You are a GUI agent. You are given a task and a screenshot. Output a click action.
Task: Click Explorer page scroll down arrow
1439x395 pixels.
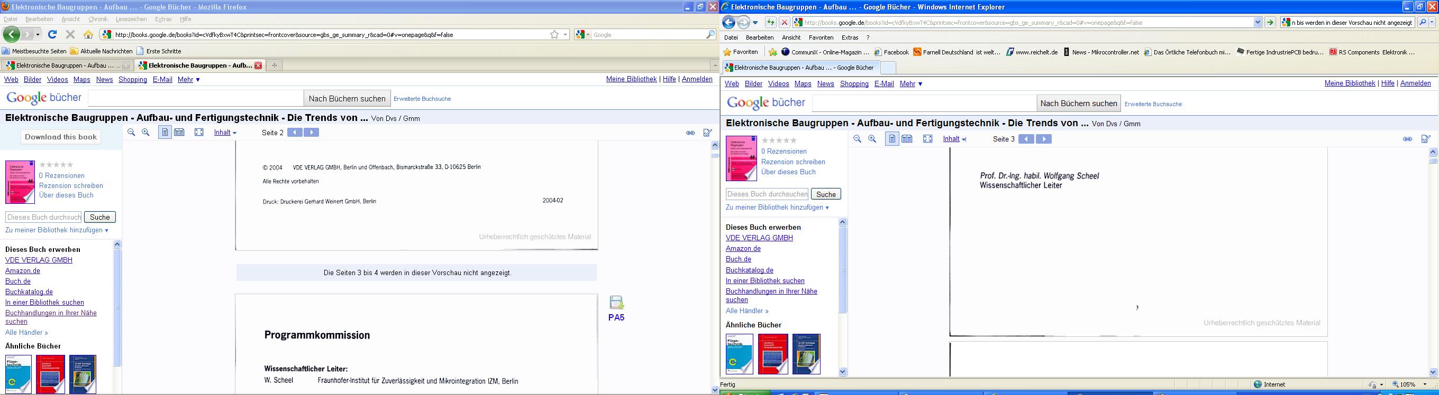(x=1432, y=372)
